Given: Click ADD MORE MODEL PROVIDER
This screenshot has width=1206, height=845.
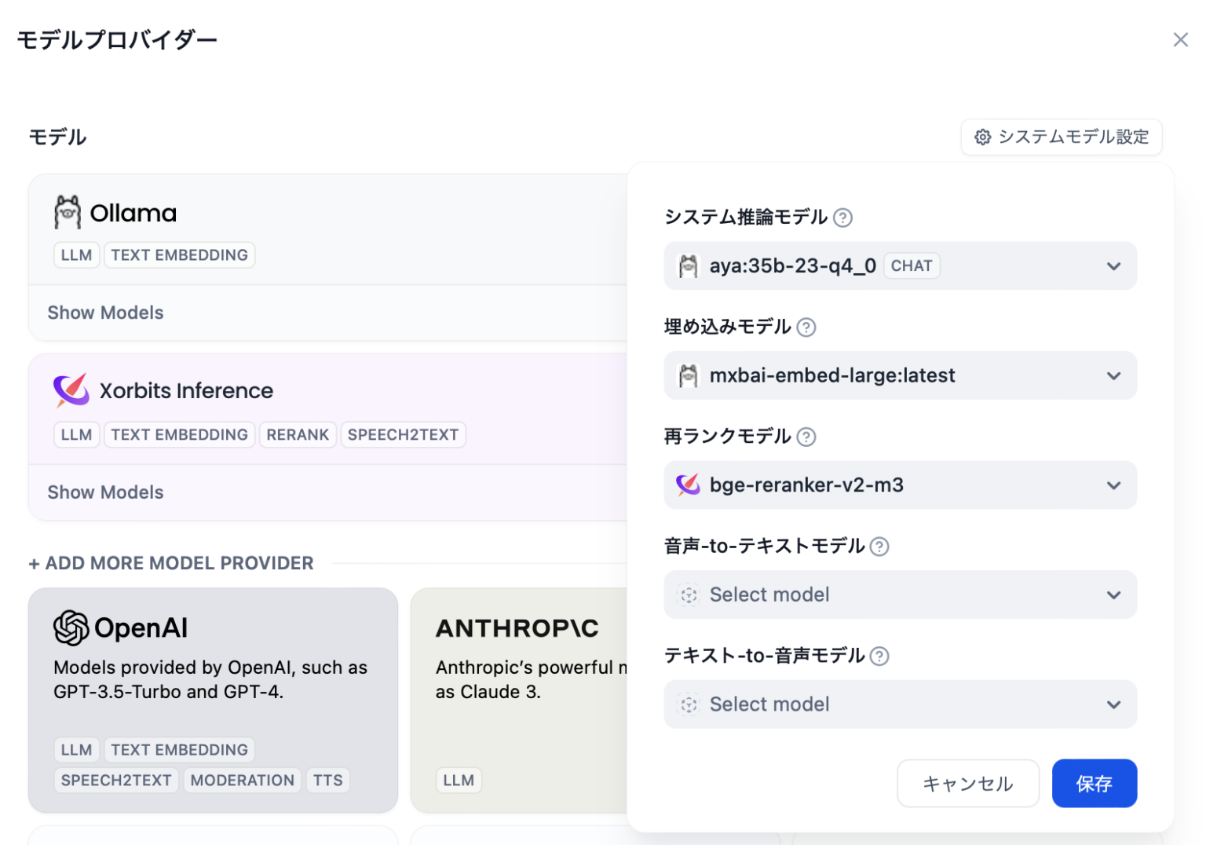Looking at the screenshot, I should click(170, 562).
